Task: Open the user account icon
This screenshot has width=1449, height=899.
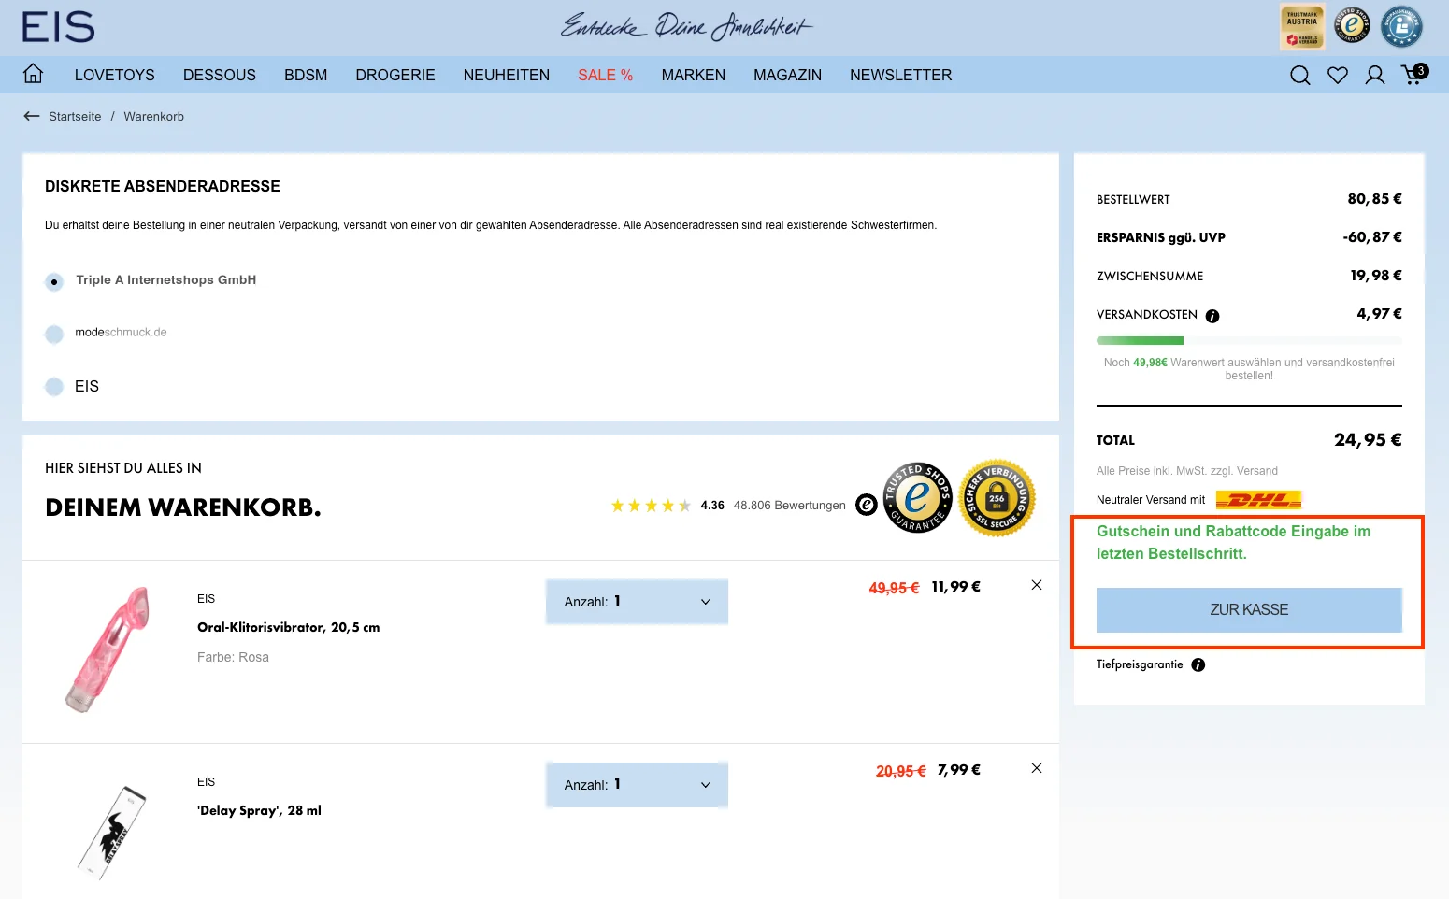Action: [1375, 75]
